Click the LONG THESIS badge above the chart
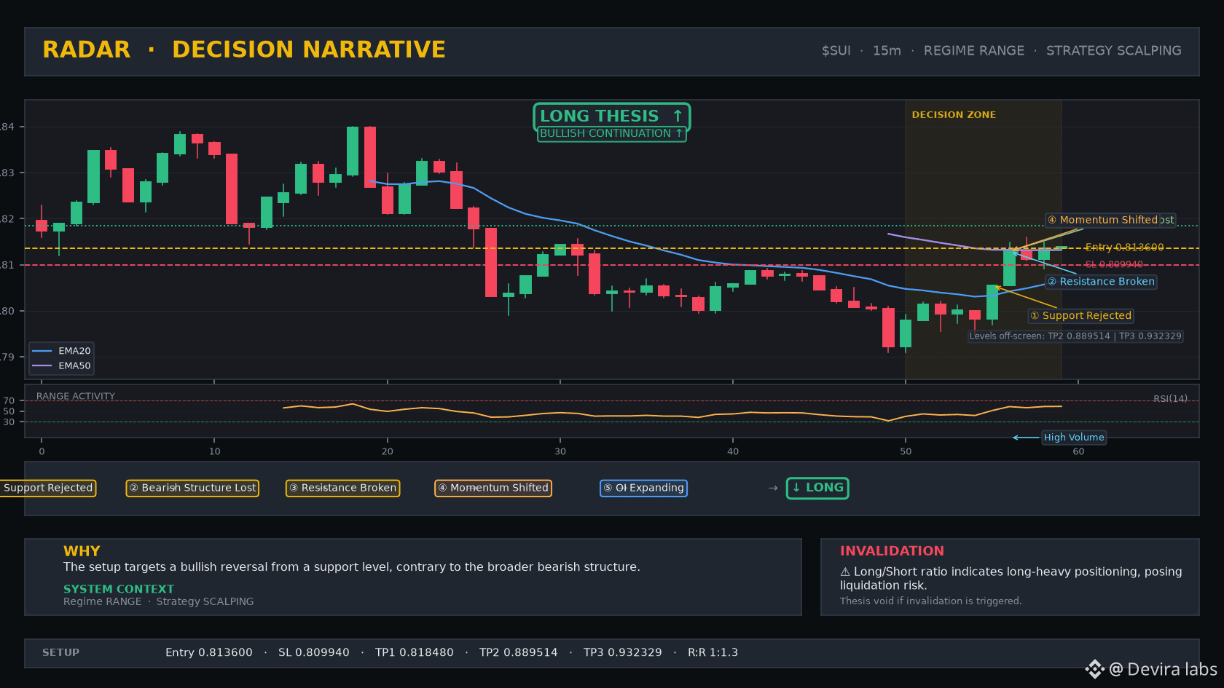This screenshot has width=1224, height=688. [611, 116]
